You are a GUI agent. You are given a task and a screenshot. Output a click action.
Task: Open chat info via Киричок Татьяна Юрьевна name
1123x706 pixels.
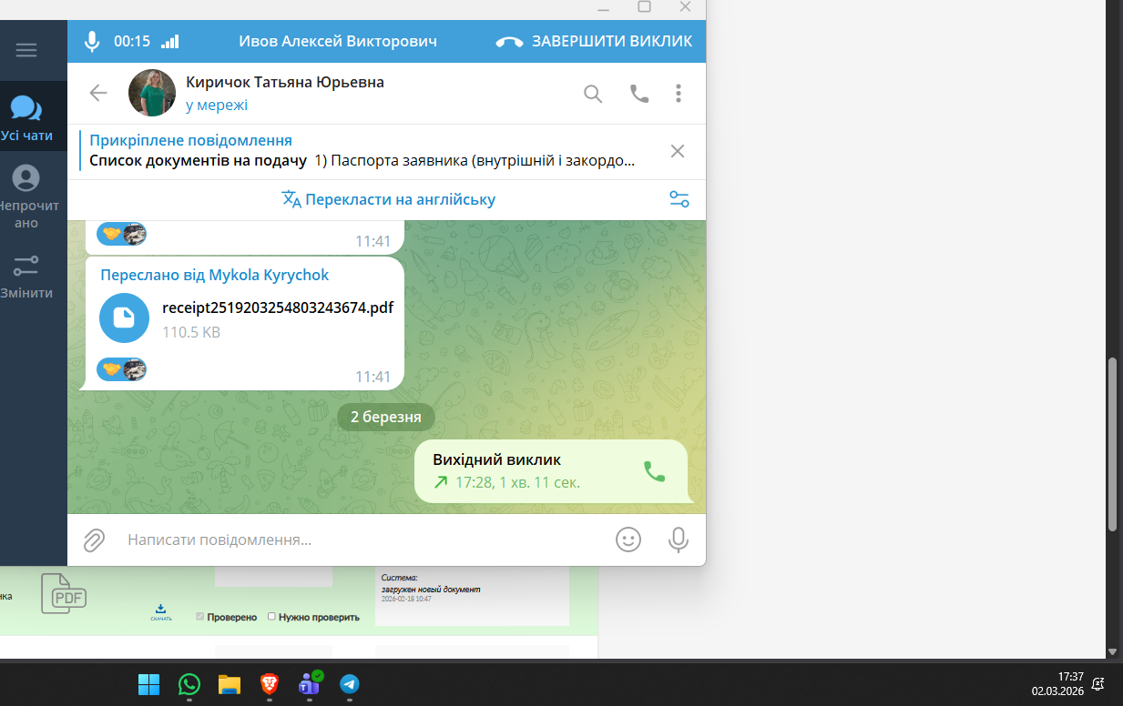point(285,82)
